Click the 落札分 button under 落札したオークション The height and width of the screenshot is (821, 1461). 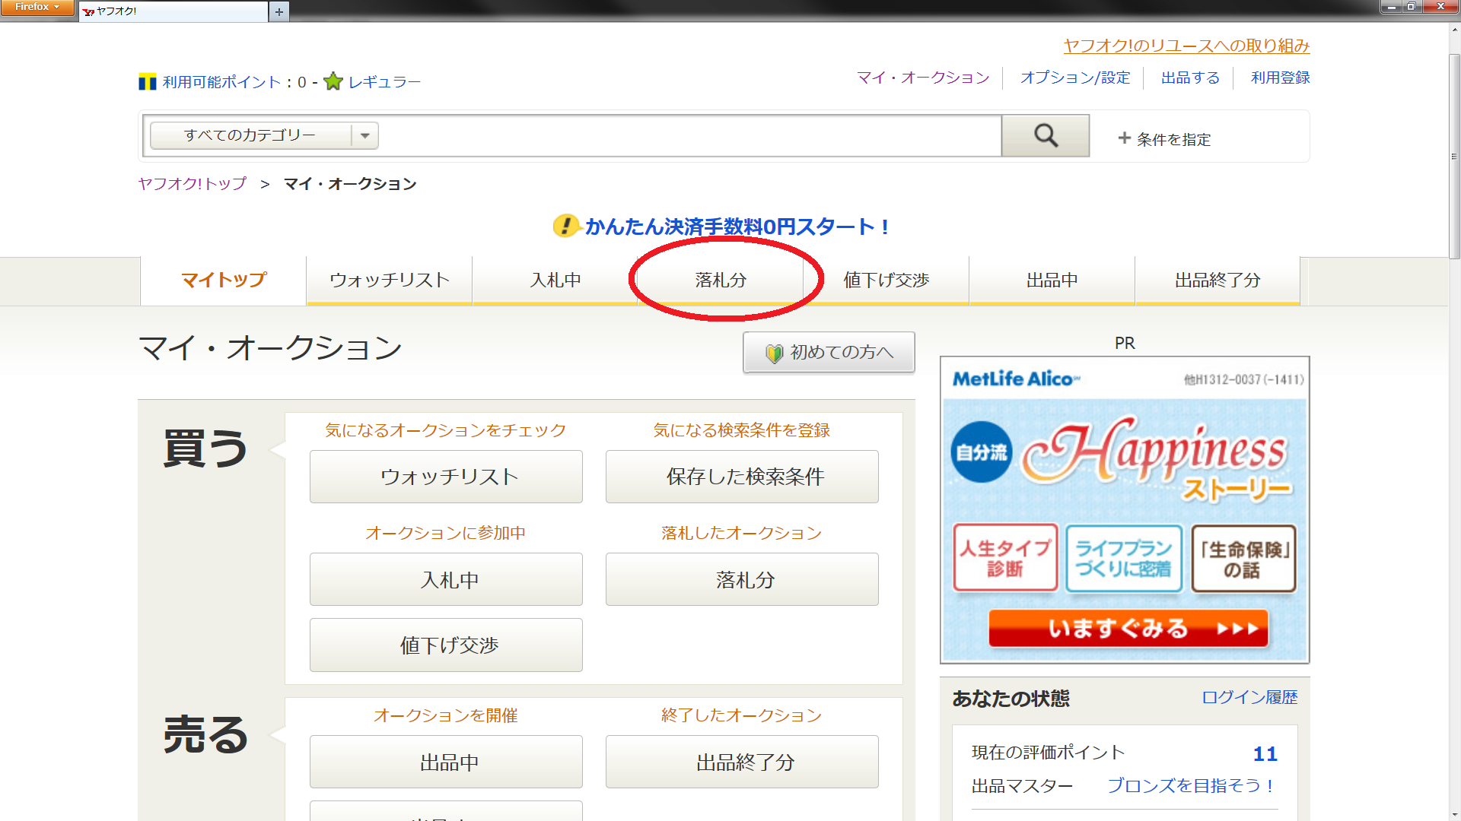pyautogui.click(x=742, y=580)
